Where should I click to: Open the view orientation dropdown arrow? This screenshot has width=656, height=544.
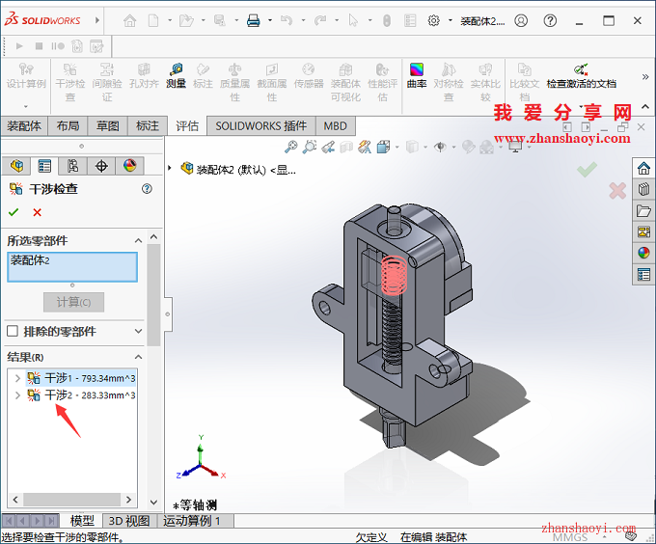coord(397,147)
